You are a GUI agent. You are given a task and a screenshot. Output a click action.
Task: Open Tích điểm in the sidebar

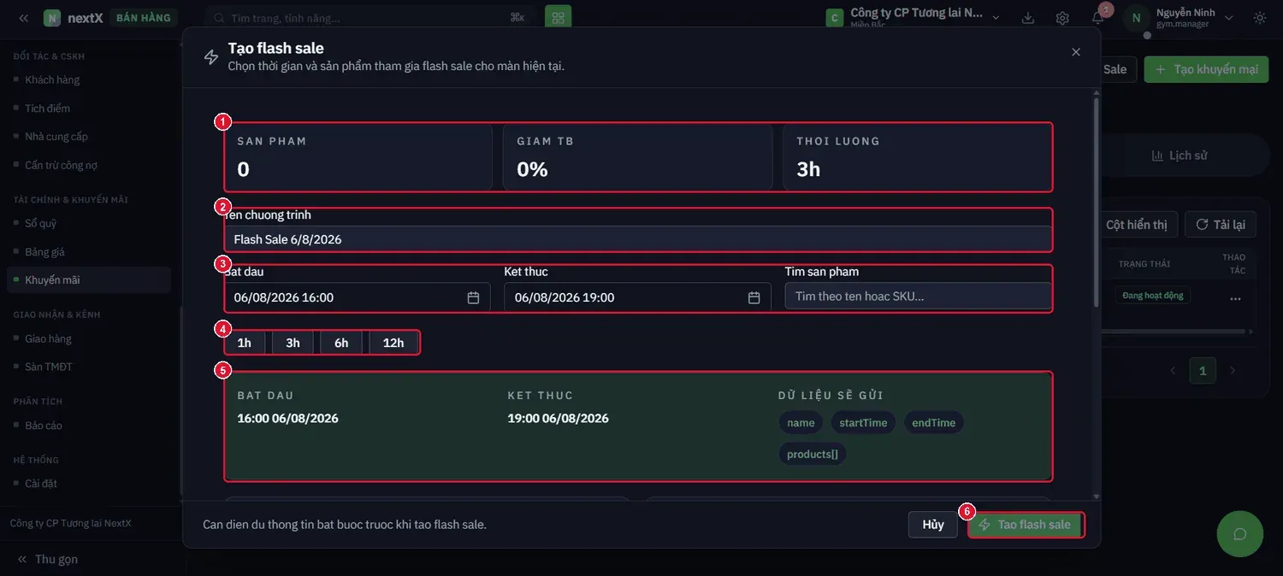click(x=48, y=109)
